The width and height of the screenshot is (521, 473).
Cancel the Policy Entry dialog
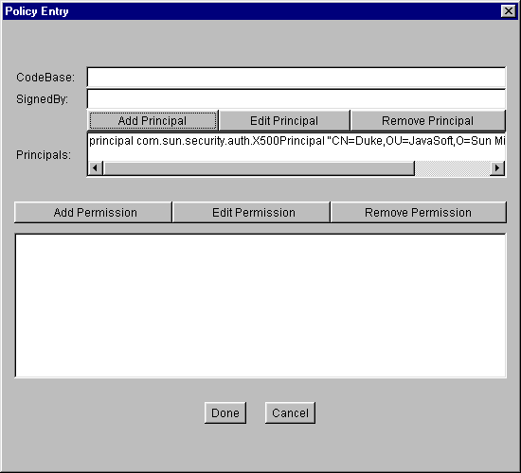click(290, 412)
